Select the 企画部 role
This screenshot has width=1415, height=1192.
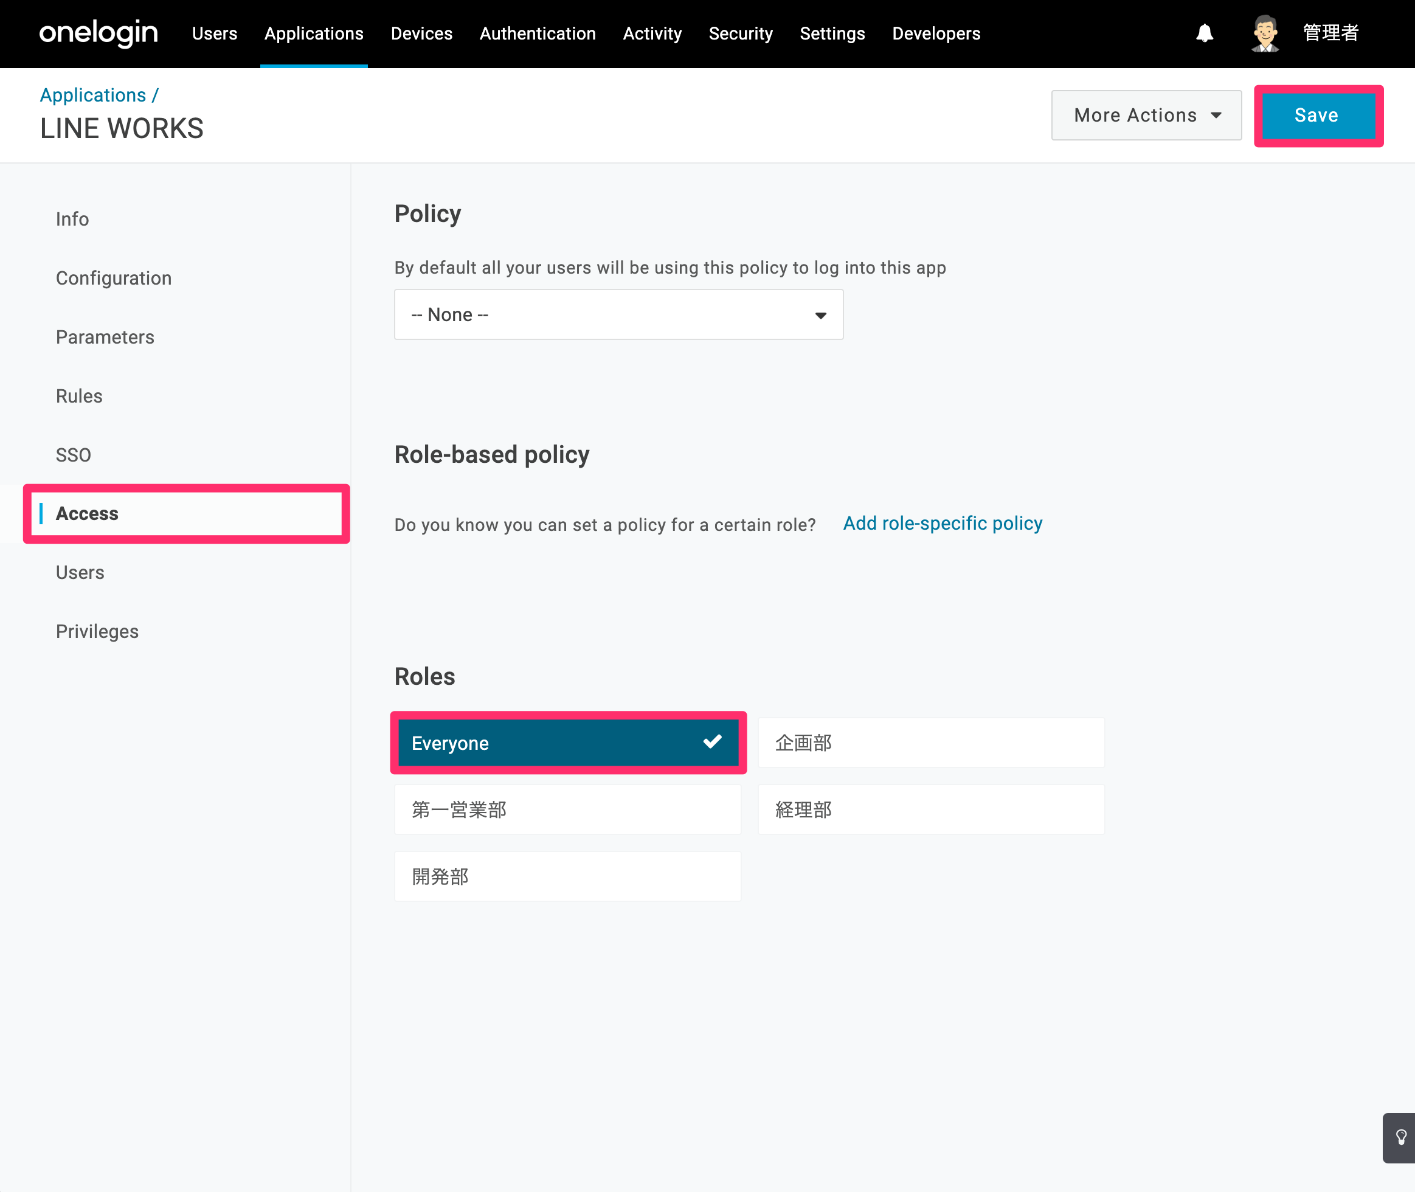tap(931, 743)
